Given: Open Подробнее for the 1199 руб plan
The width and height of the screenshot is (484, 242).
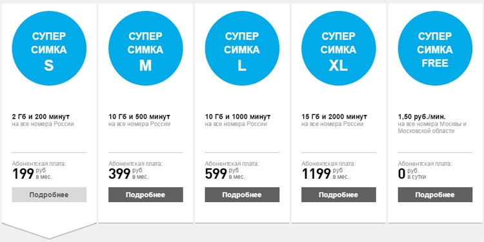Looking at the screenshot, I should (339, 195).
